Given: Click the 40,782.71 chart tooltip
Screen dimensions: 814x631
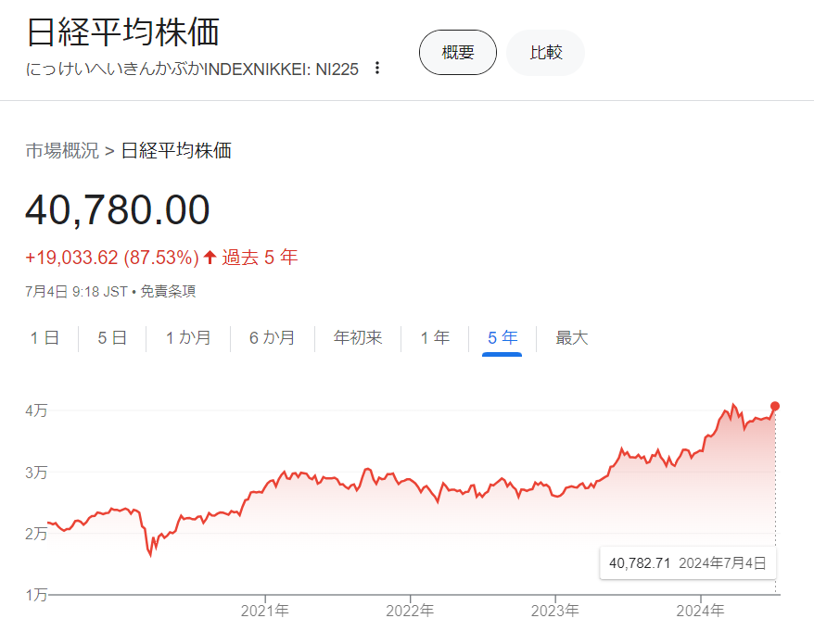Looking at the screenshot, I should click(688, 563).
